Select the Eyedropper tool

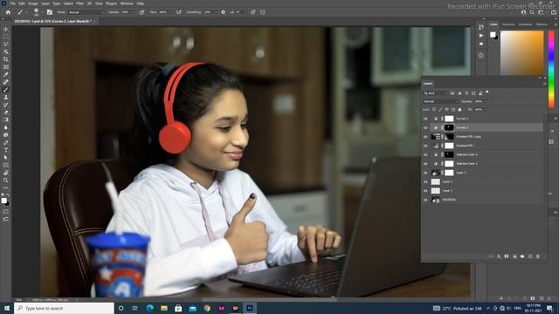tap(6, 74)
